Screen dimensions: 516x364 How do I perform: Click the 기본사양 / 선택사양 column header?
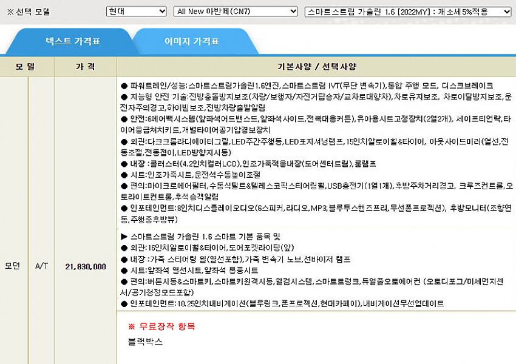316,66
